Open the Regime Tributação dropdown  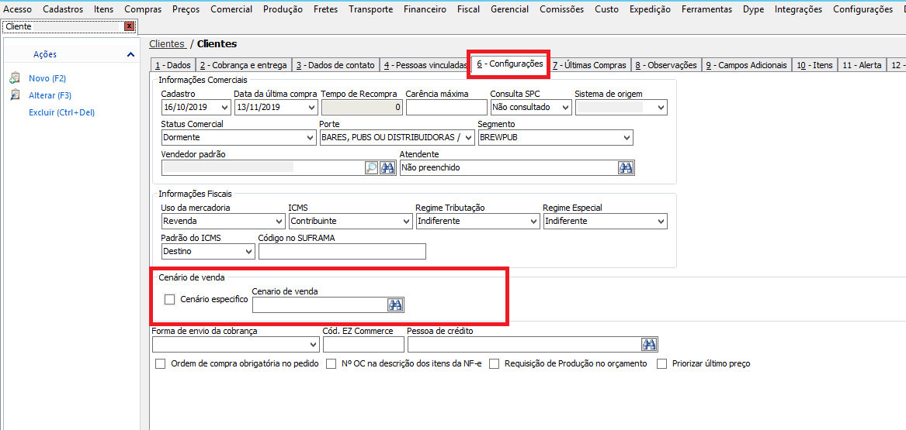tap(533, 222)
